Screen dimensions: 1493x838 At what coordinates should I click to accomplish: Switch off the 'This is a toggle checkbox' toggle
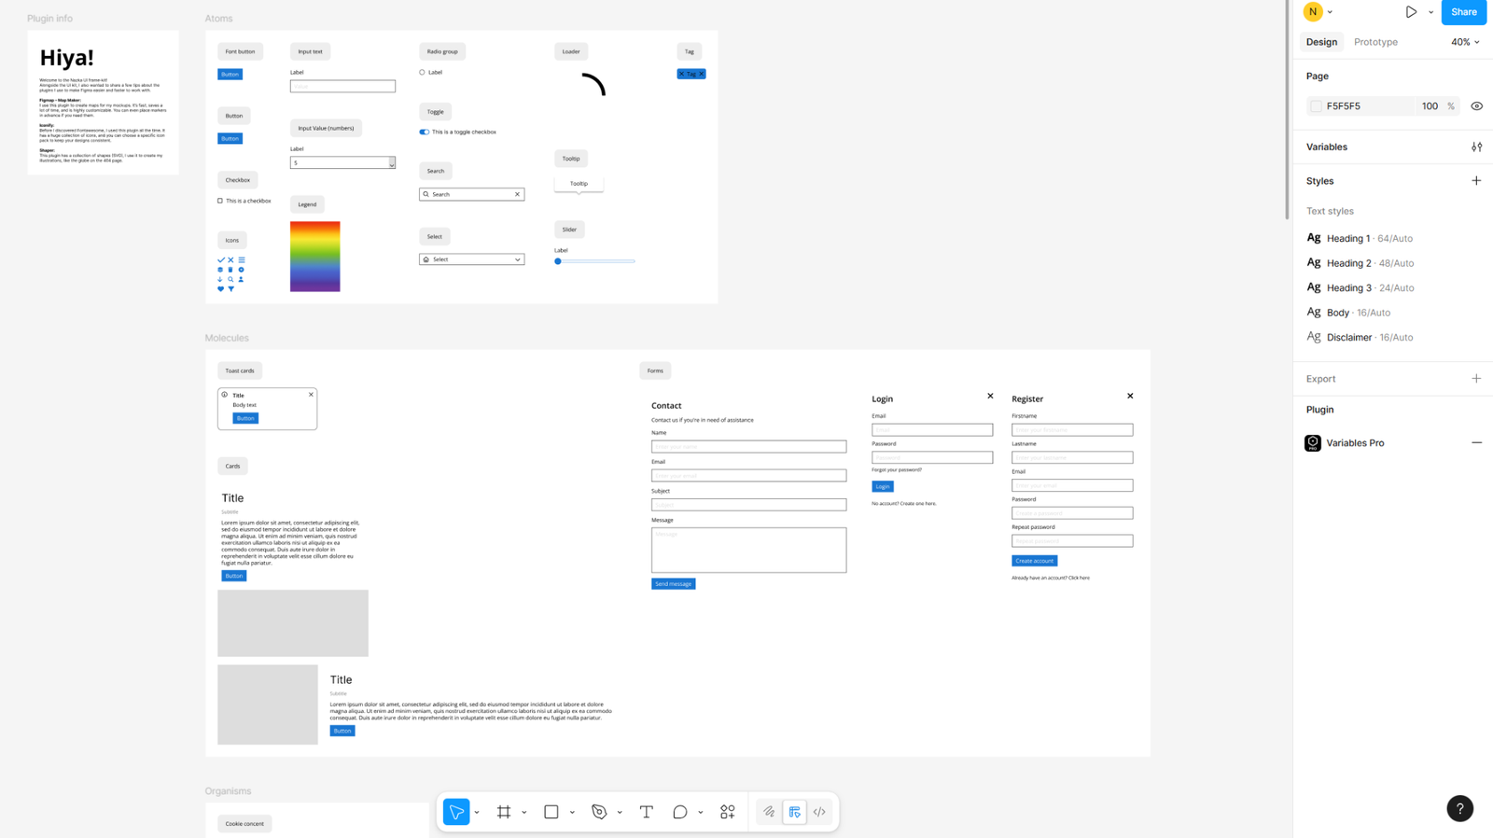pyautogui.click(x=425, y=132)
